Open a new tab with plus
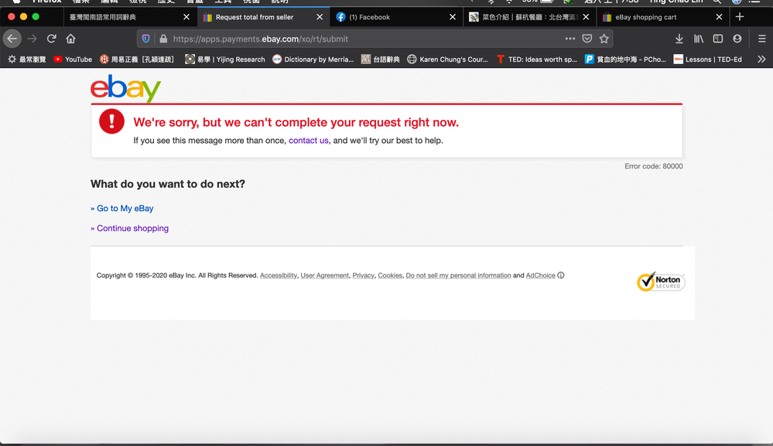Image resolution: width=773 pixels, height=446 pixels. point(740,17)
